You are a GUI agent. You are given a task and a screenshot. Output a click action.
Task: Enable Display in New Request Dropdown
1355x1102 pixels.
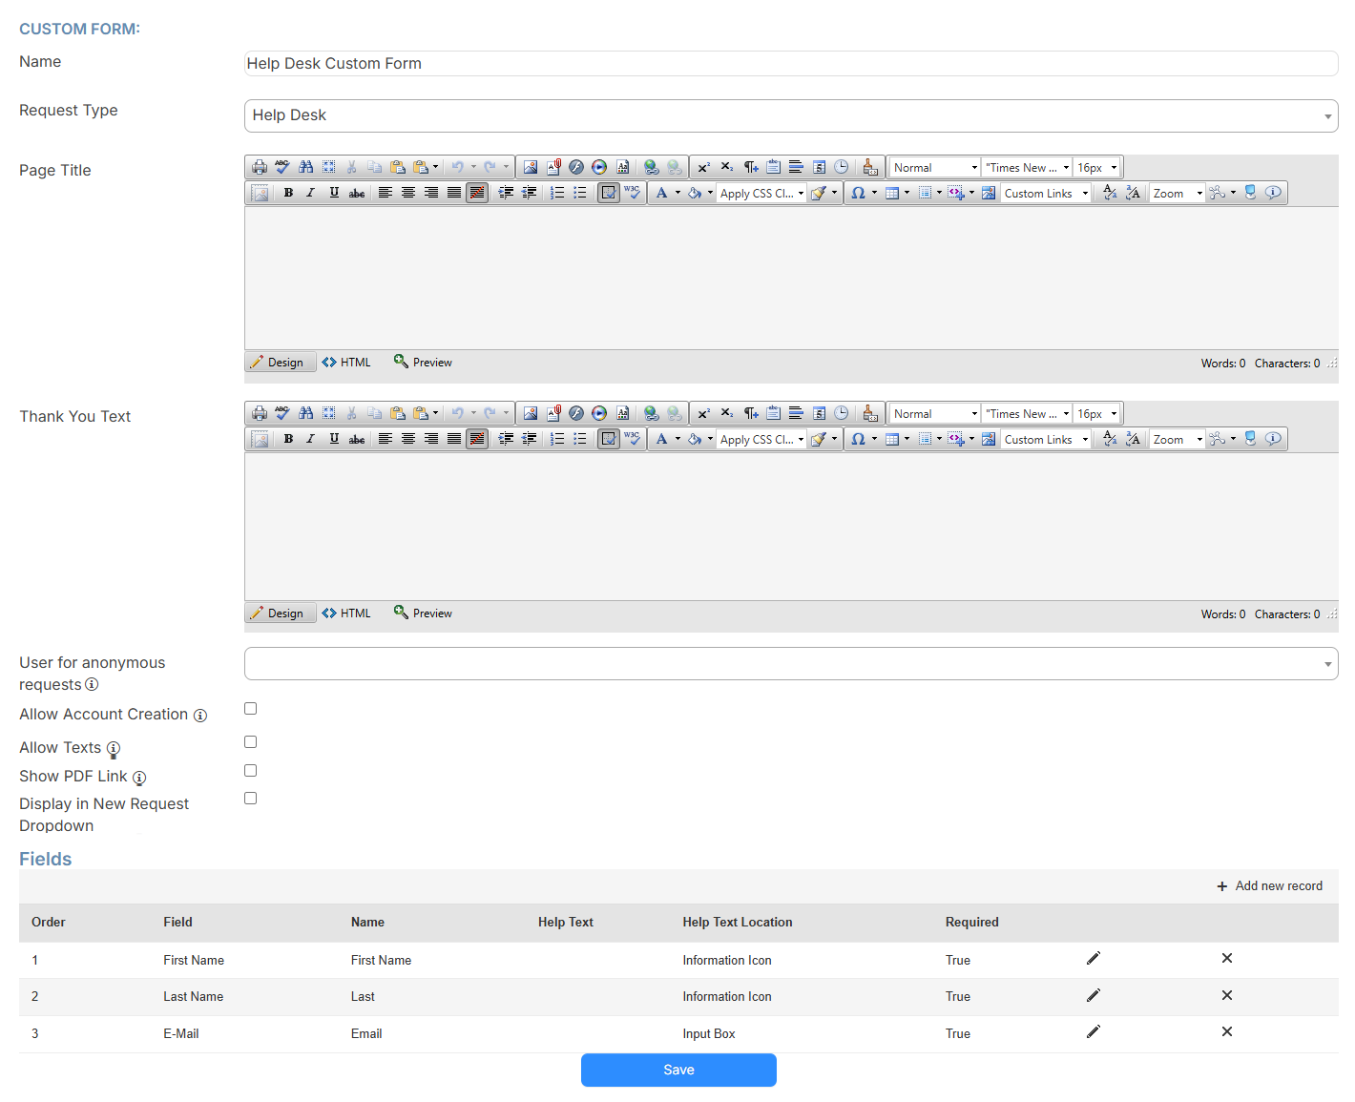click(x=250, y=798)
